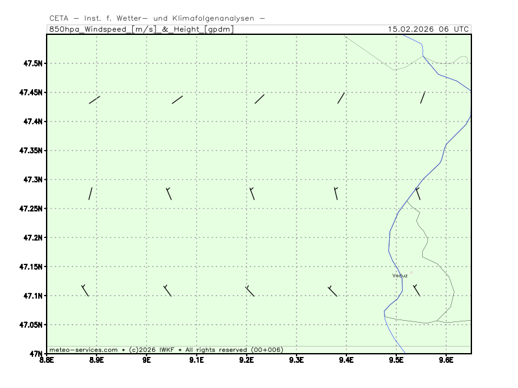Click the wind barb at 47.27N, 9.2E
Image resolution: width=518 pixels, height=388 pixels.
point(252,193)
